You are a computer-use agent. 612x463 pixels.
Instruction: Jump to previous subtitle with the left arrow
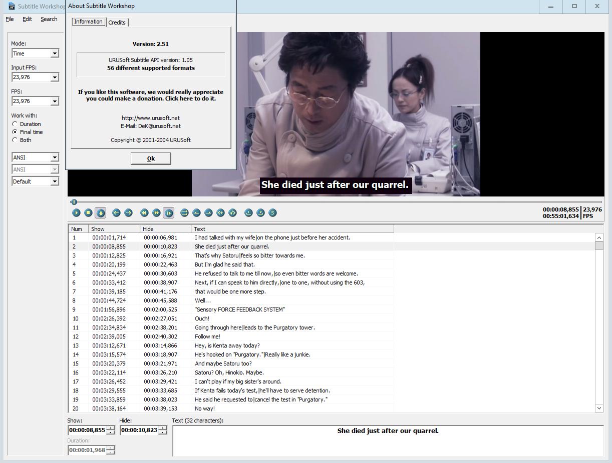pyautogui.click(x=116, y=213)
